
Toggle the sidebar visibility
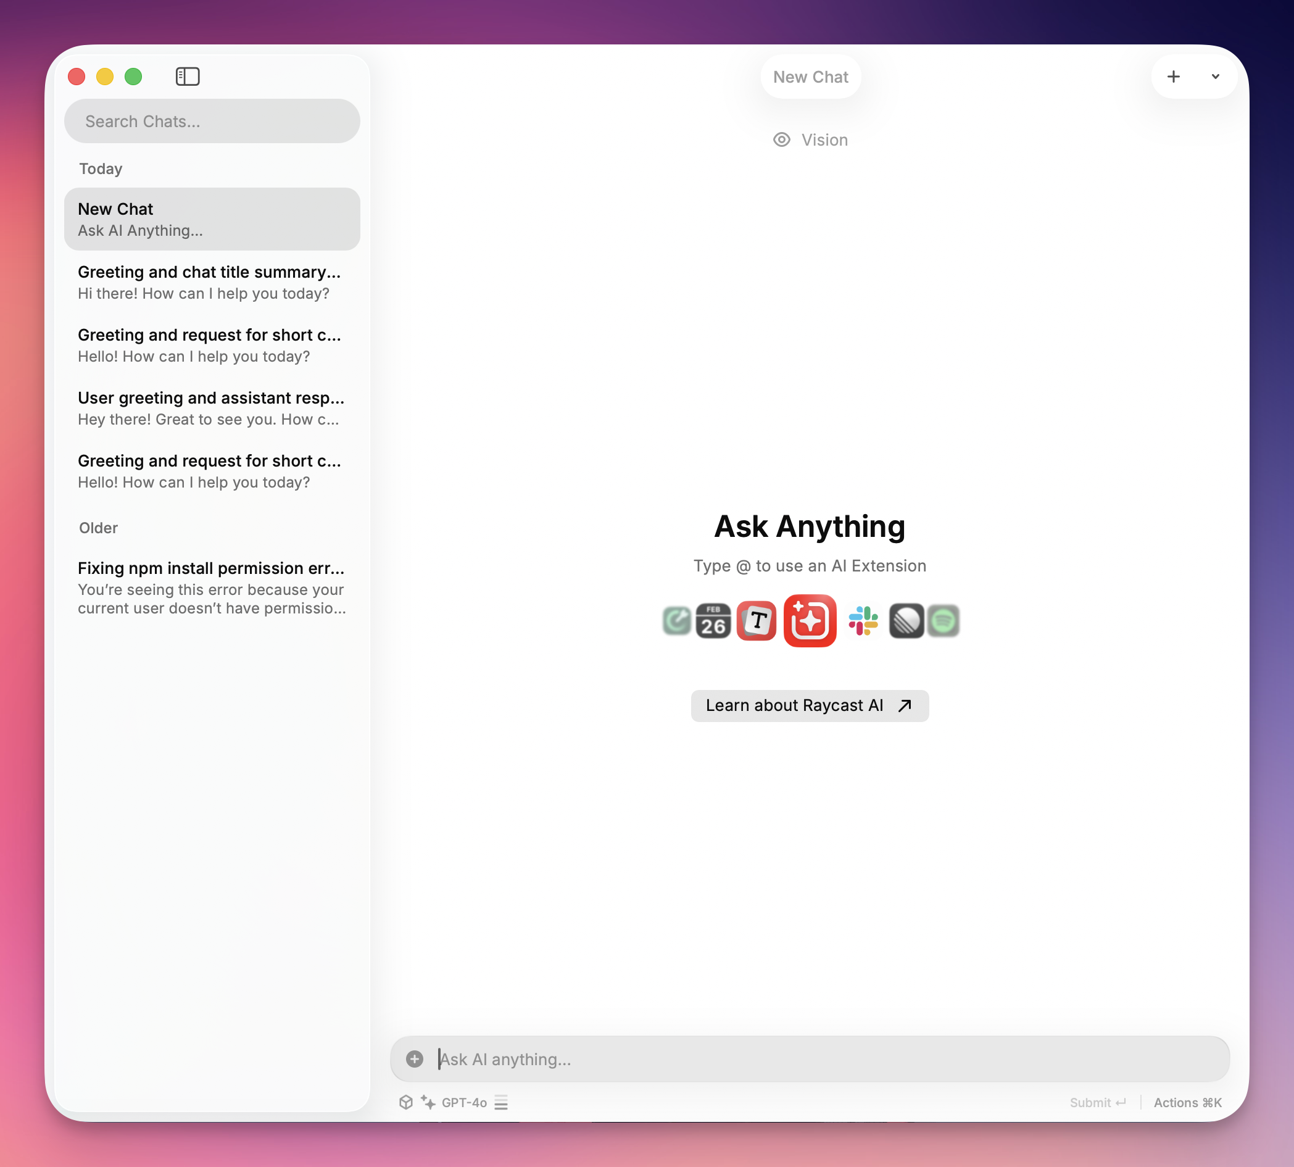187,76
